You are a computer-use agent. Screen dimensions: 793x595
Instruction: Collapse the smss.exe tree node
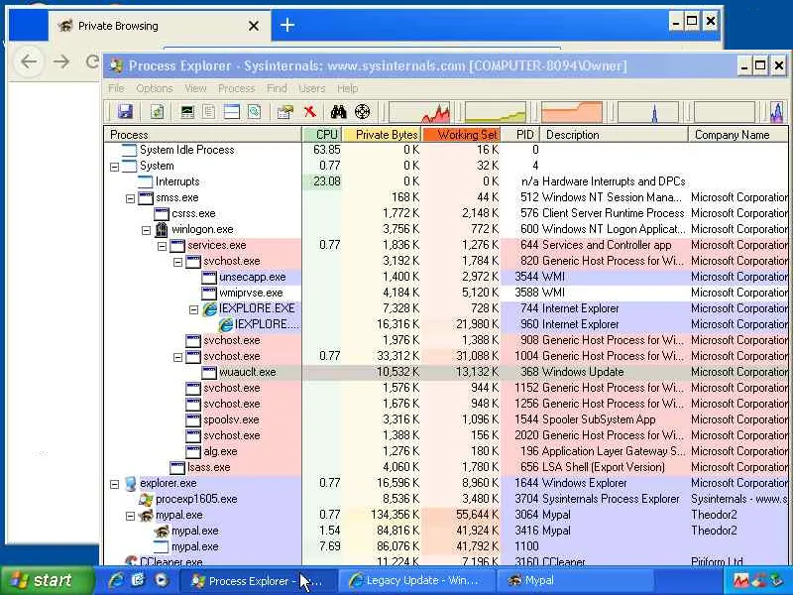[131, 198]
